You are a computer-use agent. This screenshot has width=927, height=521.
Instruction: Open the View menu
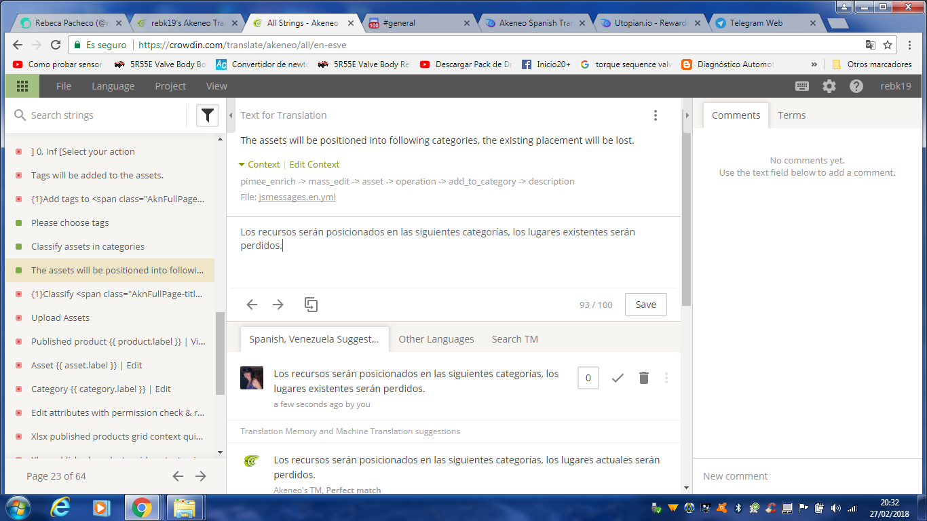[x=216, y=86]
